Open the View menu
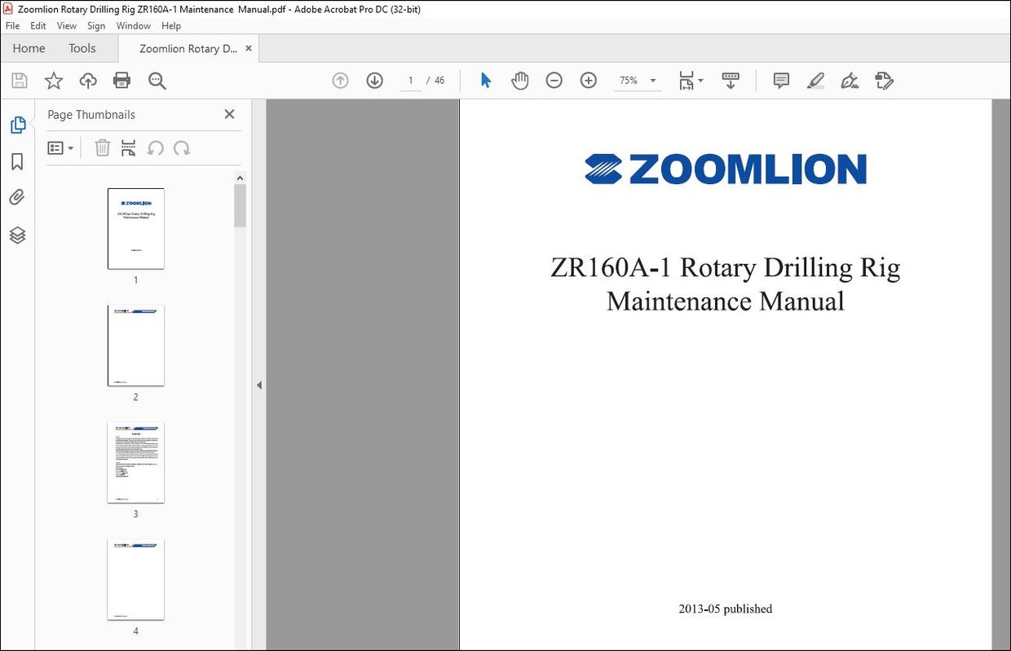This screenshot has height=651, width=1011. pos(66,25)
